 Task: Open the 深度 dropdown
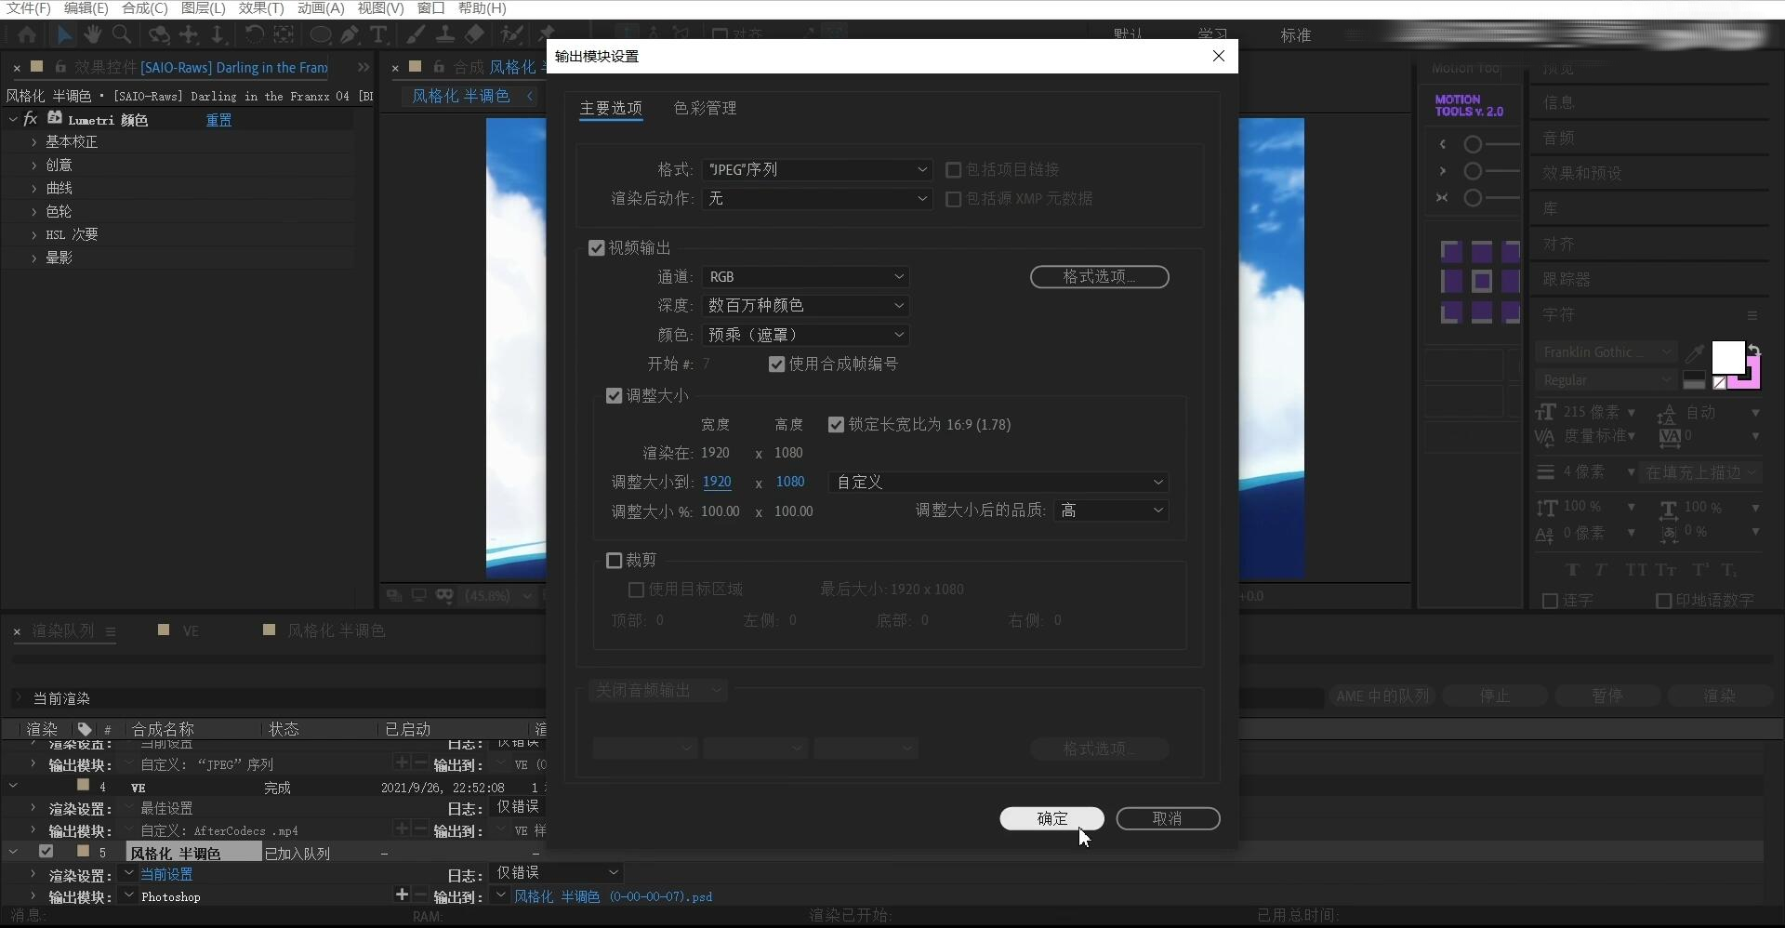pos(806,306)
